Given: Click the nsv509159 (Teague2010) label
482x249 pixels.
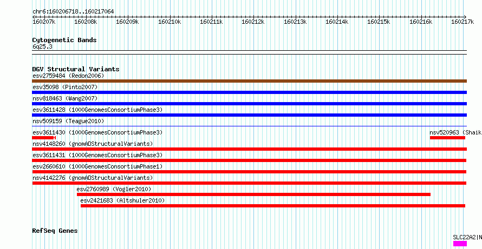Looking at the screenshot, I should click(68, 121).
